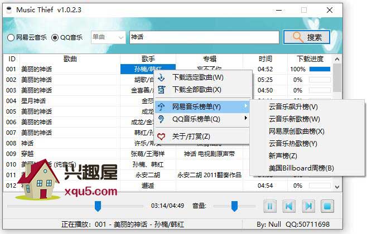The height and width of the screenshot is (234, 367).
Task: Close the Music Thief window
Action: click(x=330, y=10)
